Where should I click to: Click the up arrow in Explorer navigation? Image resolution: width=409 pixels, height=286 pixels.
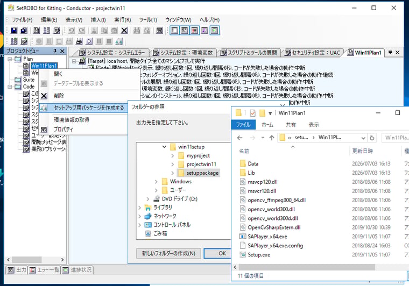click(272, 138)
